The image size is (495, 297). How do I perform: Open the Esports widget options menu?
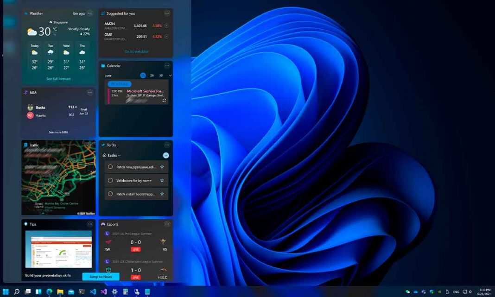click(x=167, y=224)
